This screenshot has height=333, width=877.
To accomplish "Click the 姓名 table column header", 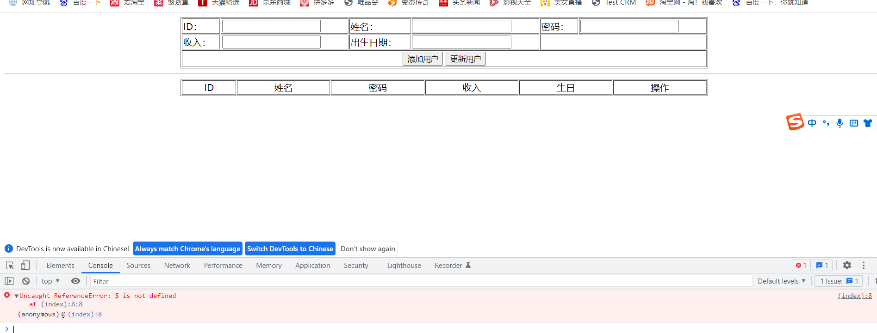I will pyautogui.click(x=283, y=88).
